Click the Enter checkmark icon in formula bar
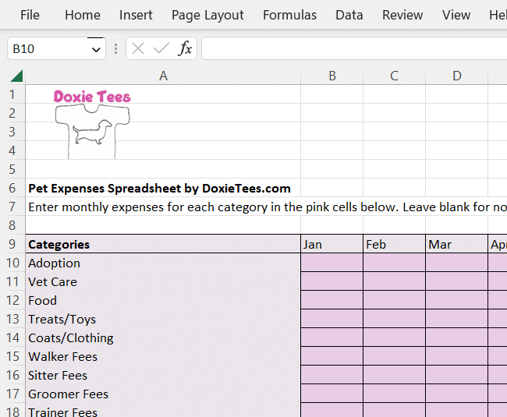This screenshot has width=507, height=417. tap(161, 49)
